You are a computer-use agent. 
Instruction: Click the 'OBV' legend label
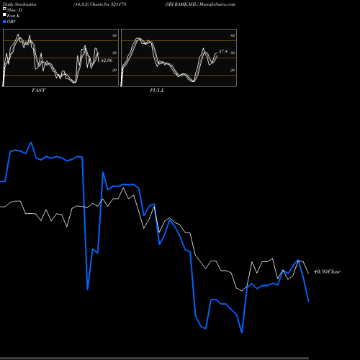click(x=12, y=22)
